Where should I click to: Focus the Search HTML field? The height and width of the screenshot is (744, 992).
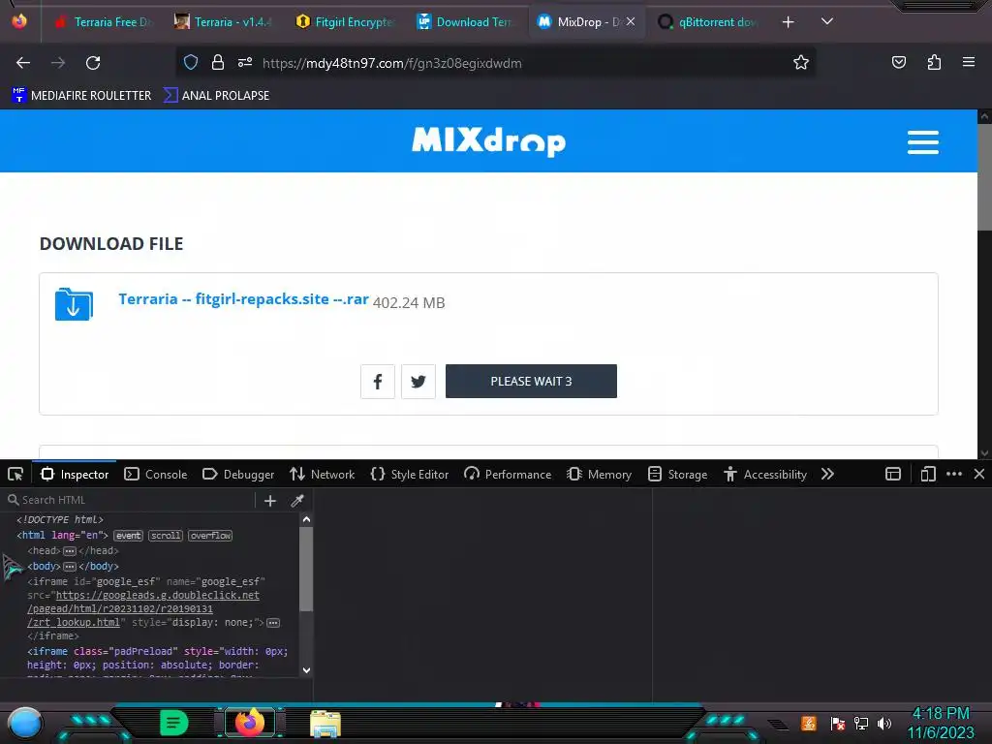[x=130, y=500]
